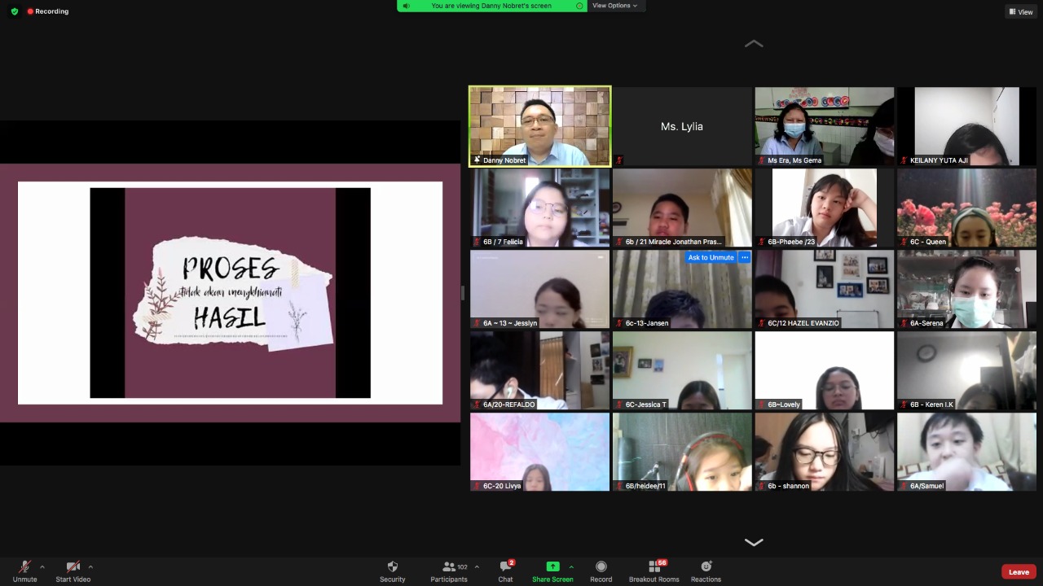Open the Reactions menu
Viewport: 1043px width, 586px height.
pyautogui.click(x=706, y=566)
